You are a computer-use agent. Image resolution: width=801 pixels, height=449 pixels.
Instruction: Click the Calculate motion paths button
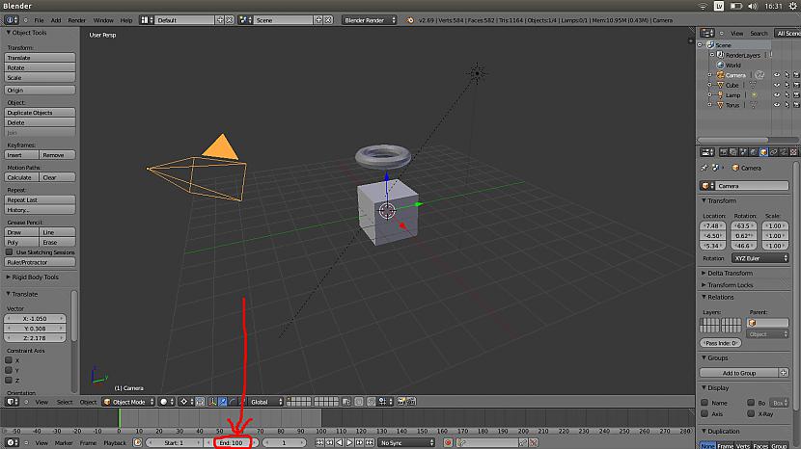click(21, 177)
